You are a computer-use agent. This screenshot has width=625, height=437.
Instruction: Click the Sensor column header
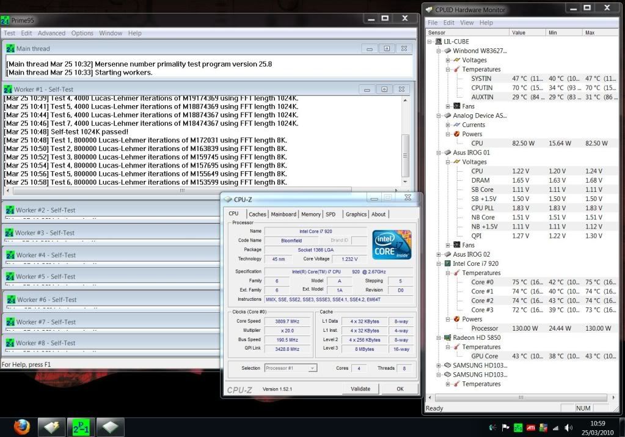click(467, 32)
